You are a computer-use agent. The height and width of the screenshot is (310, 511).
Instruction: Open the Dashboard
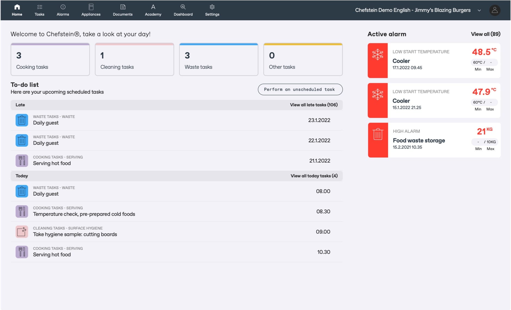click(x=183, y=10)
